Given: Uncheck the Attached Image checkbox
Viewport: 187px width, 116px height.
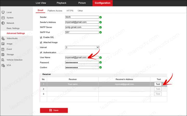Looking at the screenshot, I should click(x=41, y=42).
